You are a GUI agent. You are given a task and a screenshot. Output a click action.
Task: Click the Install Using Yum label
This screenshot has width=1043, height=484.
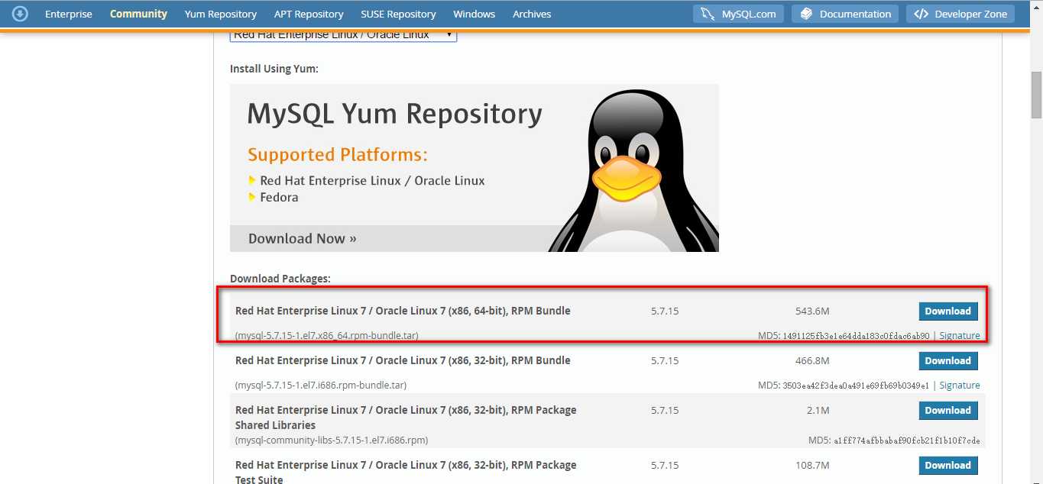pyautogui.click(x=274, y=69)
